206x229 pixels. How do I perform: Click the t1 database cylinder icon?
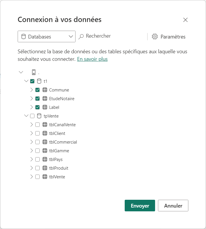(x=39, y=81)
